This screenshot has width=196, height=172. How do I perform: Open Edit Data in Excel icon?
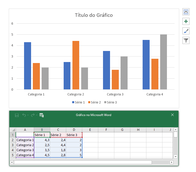[x=42, y=115]
